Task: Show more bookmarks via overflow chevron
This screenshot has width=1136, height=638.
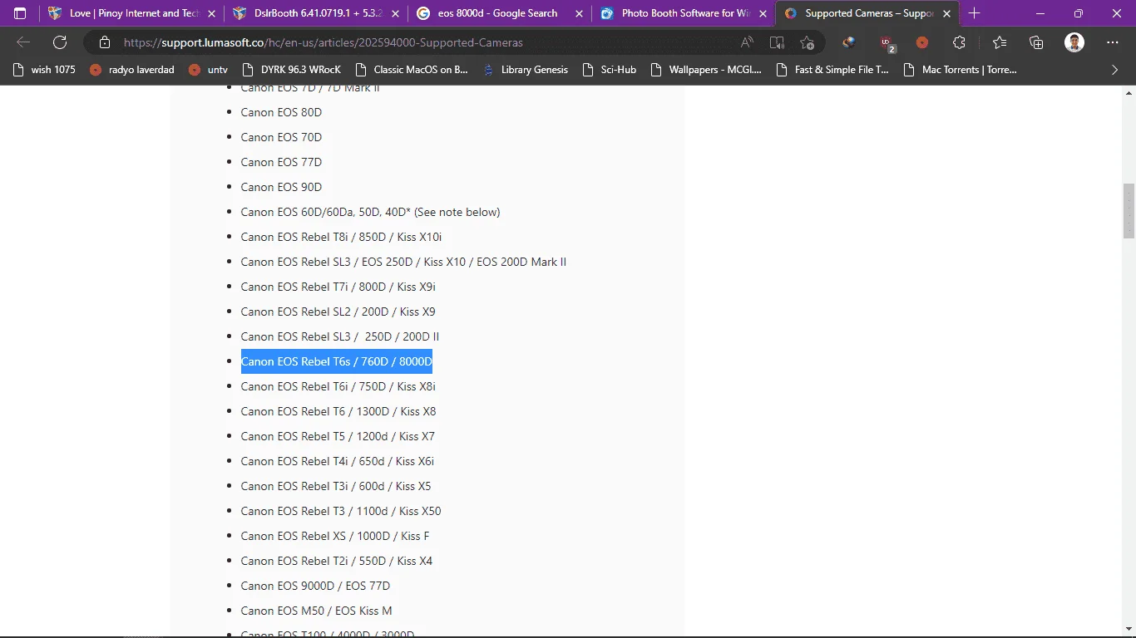Action: (1115, 70)
